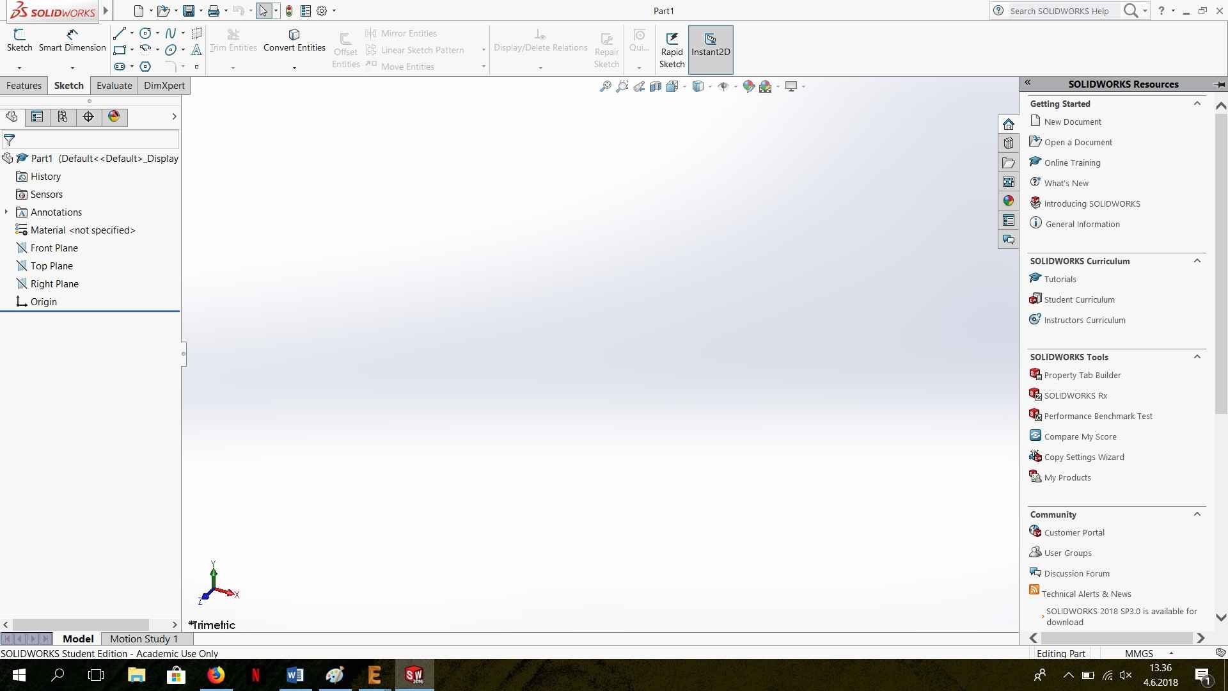Open Discussion Forum link

[x=1077, y=573]
